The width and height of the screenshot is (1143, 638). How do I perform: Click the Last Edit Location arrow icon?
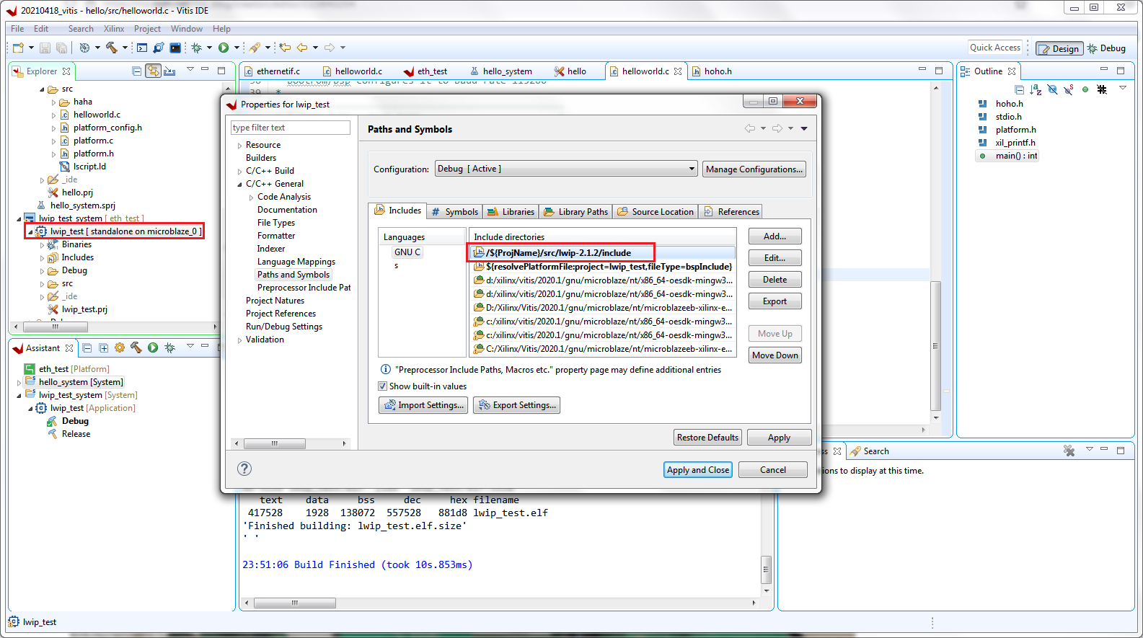(x=285, y=48)
